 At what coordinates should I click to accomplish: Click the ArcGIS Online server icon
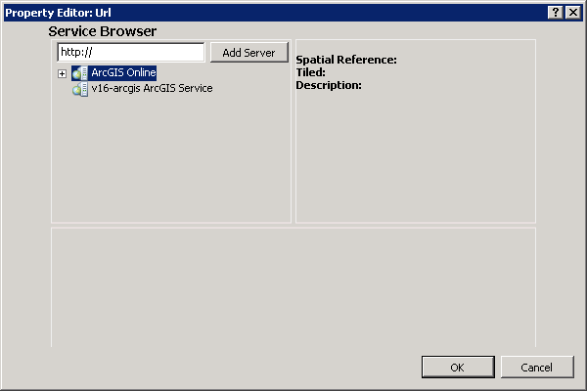[x=80, y=73]
